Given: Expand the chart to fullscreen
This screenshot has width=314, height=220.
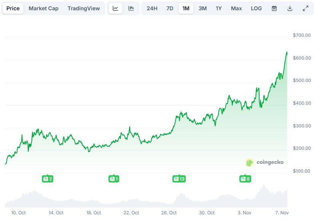Looking at the screenshot, I should [305, 8].
